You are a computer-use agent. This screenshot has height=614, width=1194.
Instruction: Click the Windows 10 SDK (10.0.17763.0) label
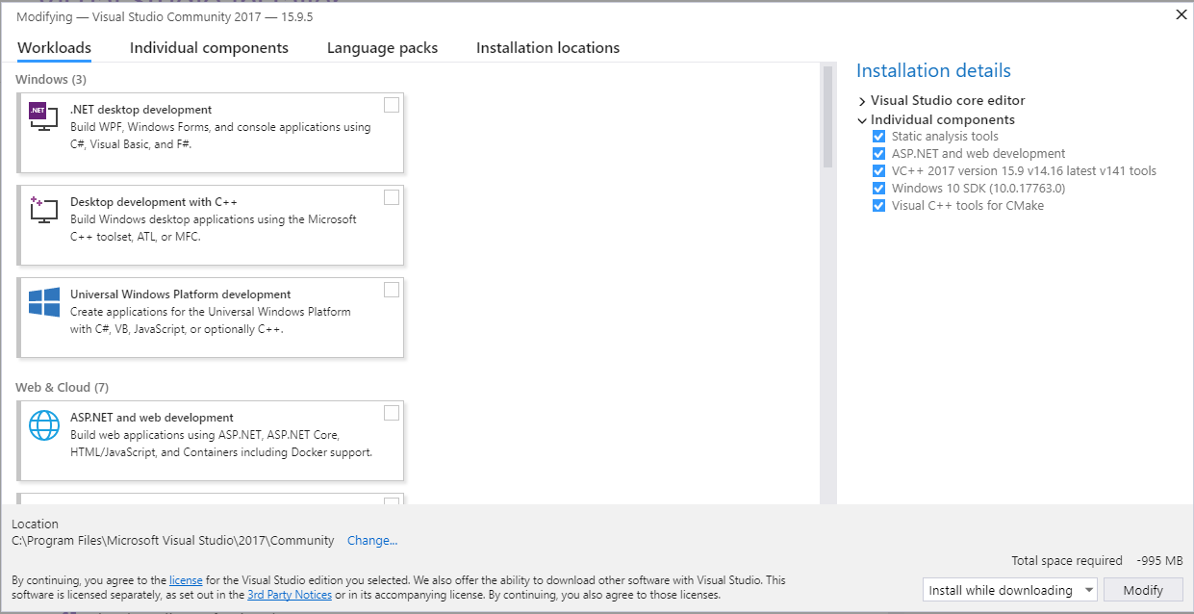[978, 189]
